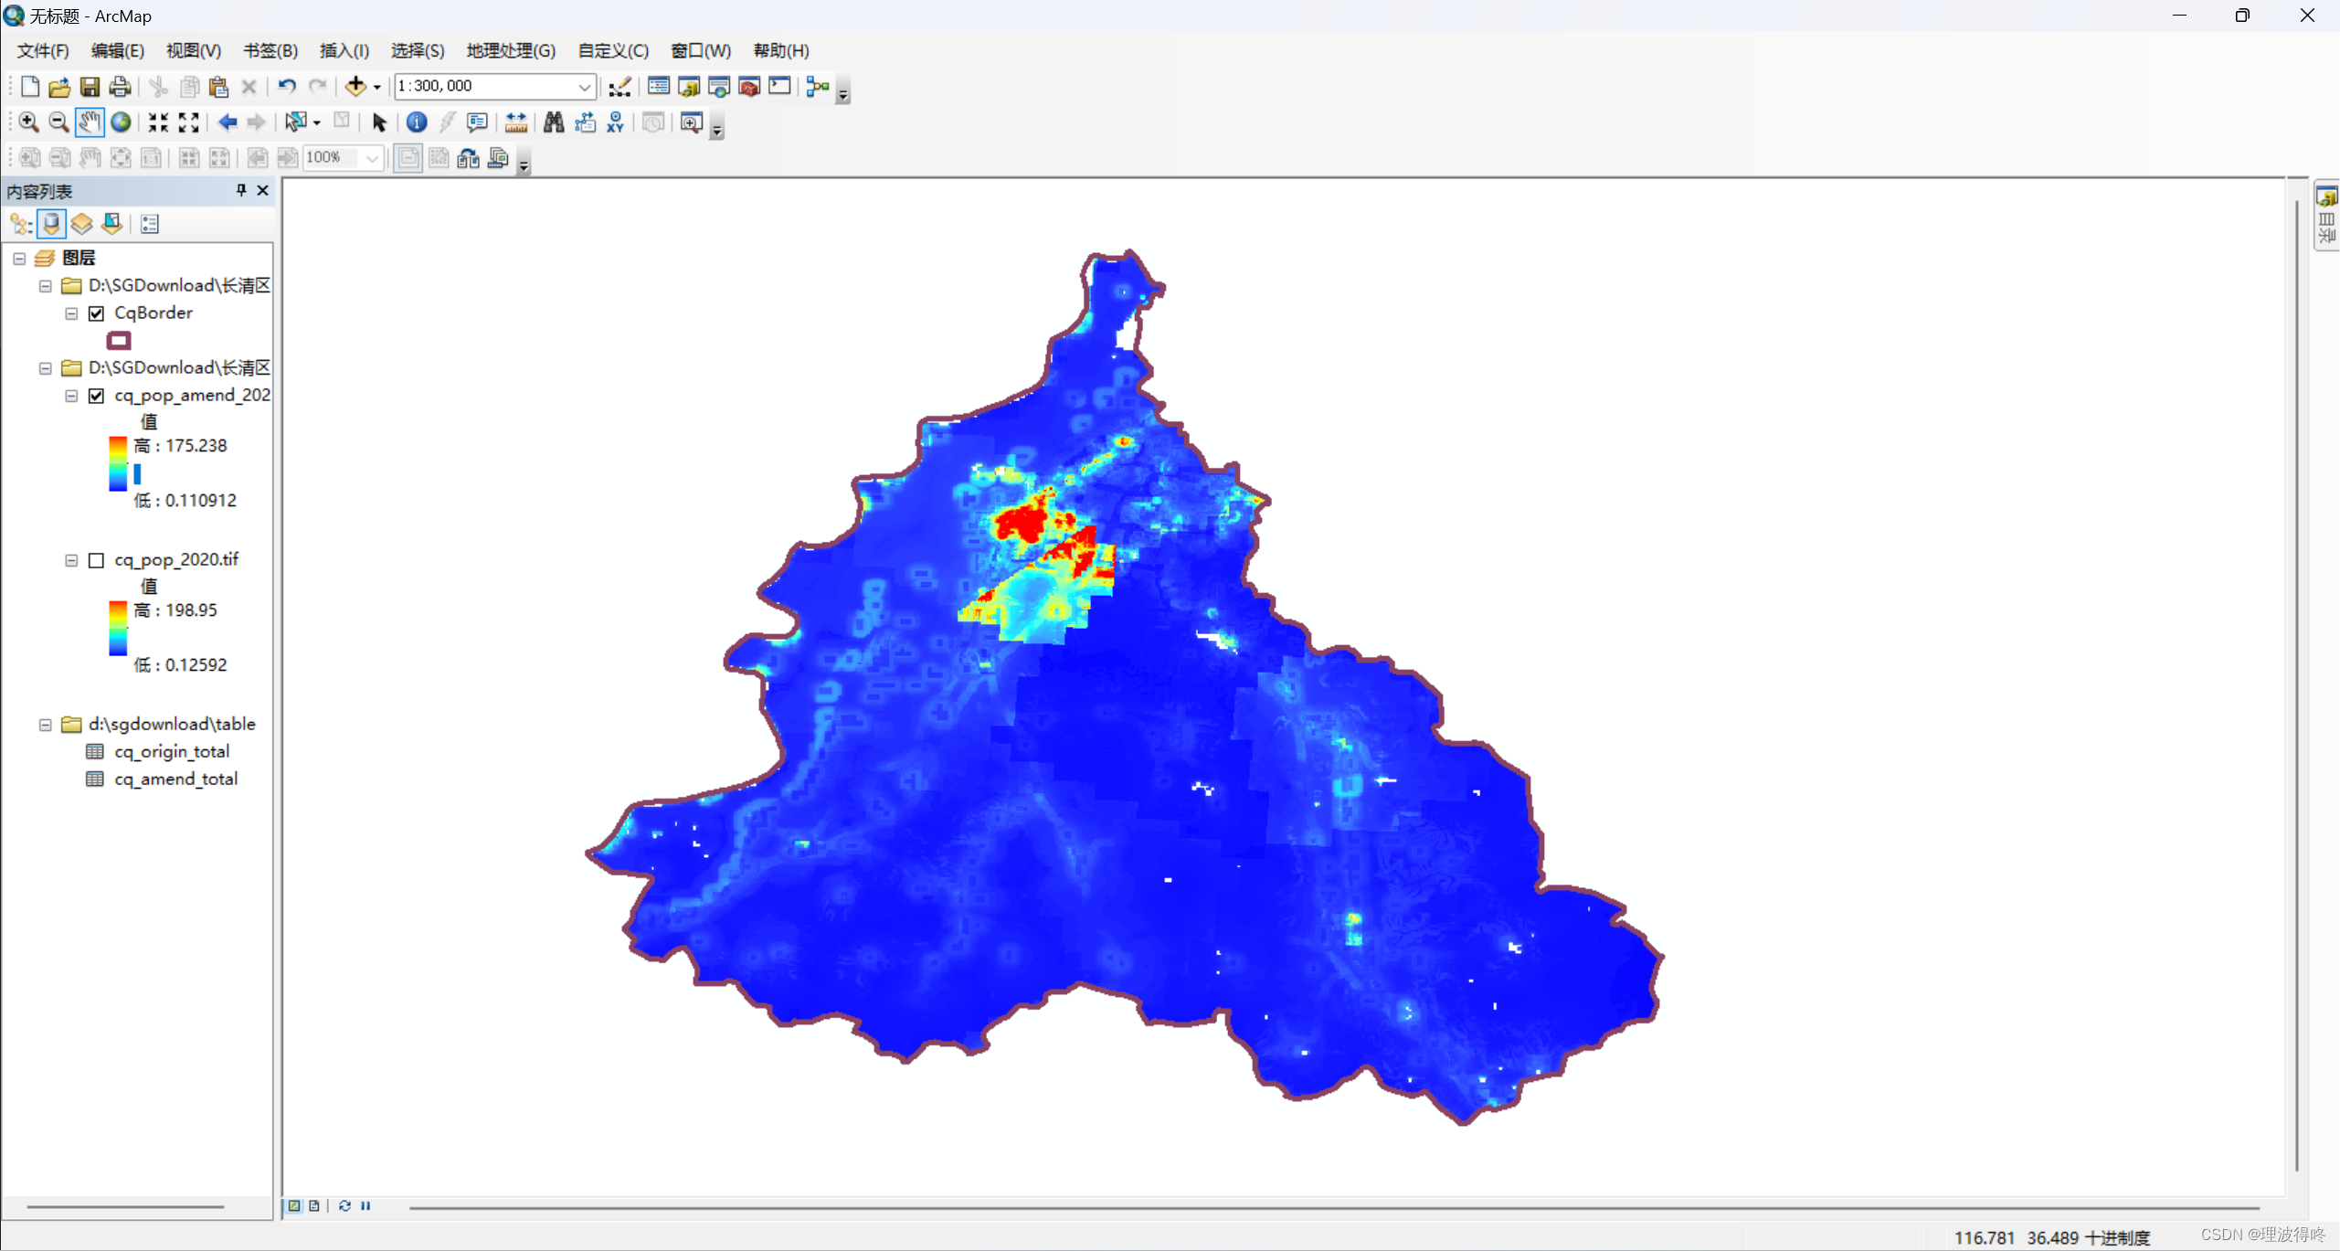Uncheck the CqBorder layer
The width and height of the screenshot is (2340, 1251).
point(96,313)
